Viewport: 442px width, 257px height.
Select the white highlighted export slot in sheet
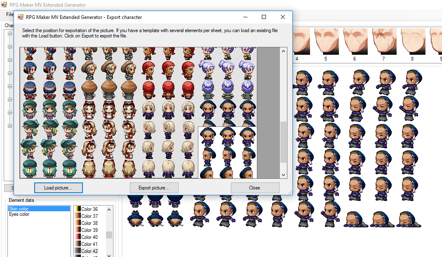pos(228,152)
